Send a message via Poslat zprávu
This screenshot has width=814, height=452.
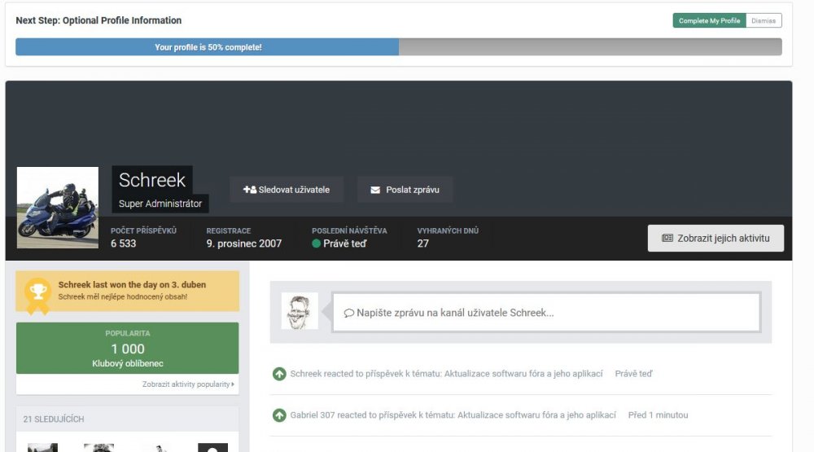(x=405, y=190)
